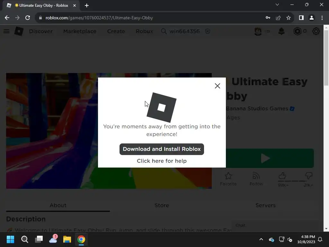The image size is (329, 247).
Task: Toggle the browser side panel
Action: (301, 18)
